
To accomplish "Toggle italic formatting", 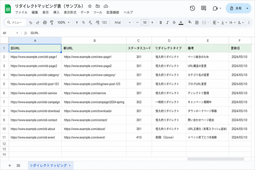I will [167, 23].
